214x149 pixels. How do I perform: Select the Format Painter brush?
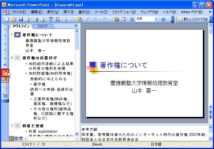tap(87, 19)
